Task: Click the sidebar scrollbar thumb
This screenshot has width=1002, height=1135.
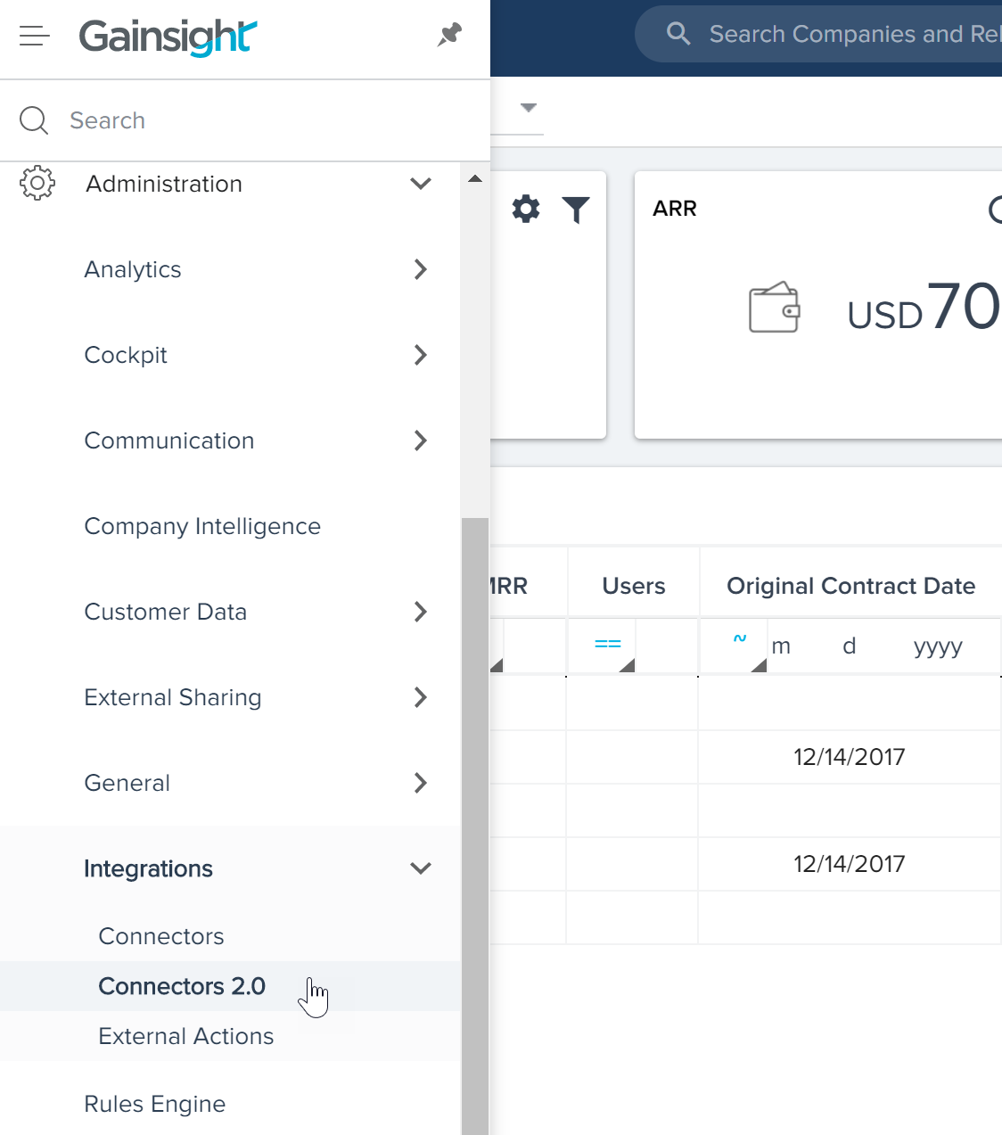Action: [475, 826]
